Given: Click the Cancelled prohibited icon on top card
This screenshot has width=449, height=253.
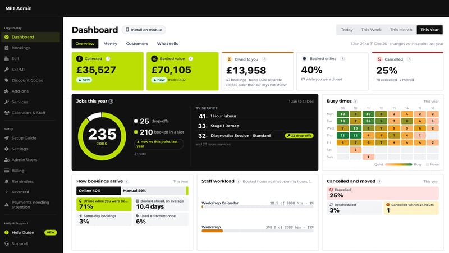Looking at the screenshot, I should 379,59.
